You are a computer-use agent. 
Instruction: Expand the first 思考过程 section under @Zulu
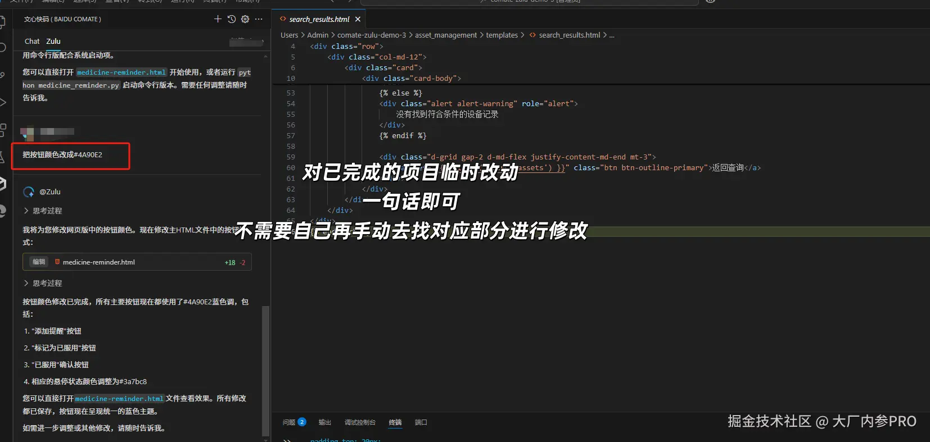[43, 211]
